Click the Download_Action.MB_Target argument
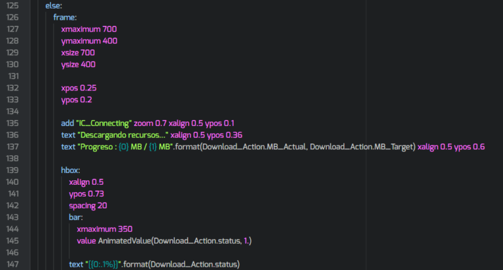Screen dimensions: 503x270 point(361,147)
